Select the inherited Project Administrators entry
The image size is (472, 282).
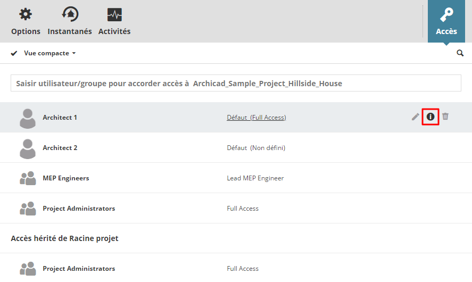79,269
